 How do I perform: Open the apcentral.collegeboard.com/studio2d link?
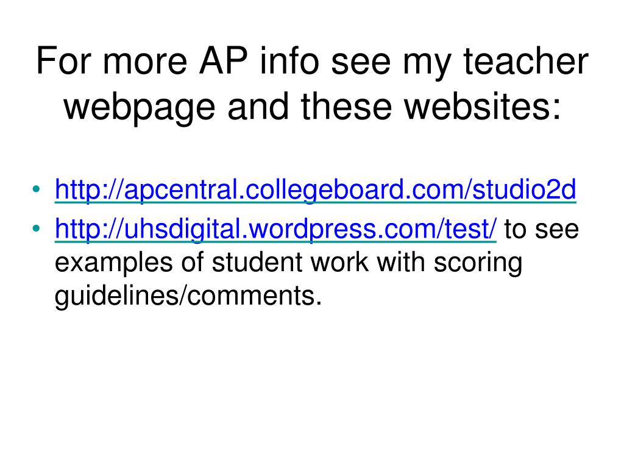click(316, 190)
